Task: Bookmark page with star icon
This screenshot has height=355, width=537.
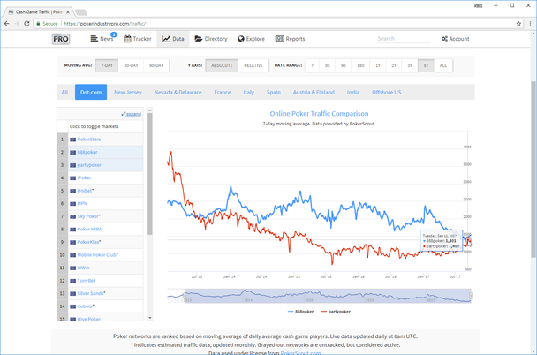Action: coord(518,24)
